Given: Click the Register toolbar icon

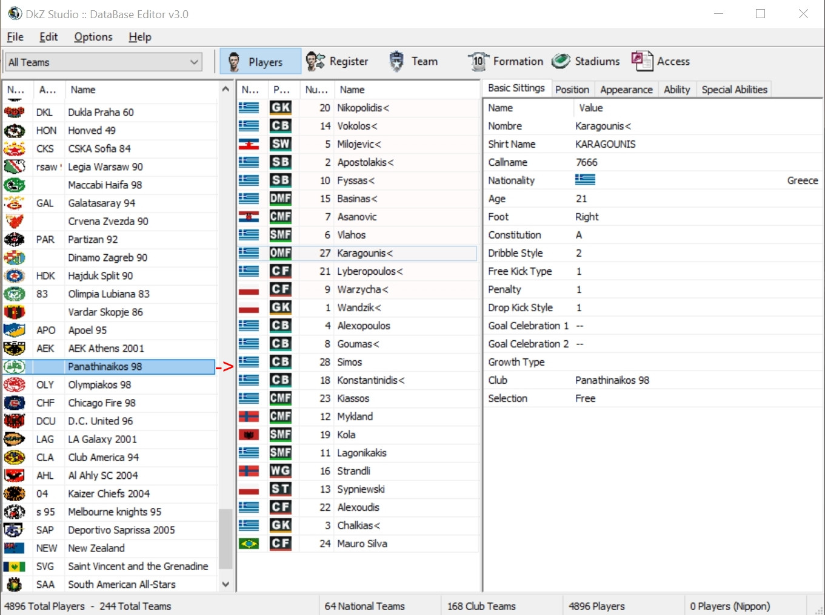Looking at the screenshot, I should pos(315,61).
